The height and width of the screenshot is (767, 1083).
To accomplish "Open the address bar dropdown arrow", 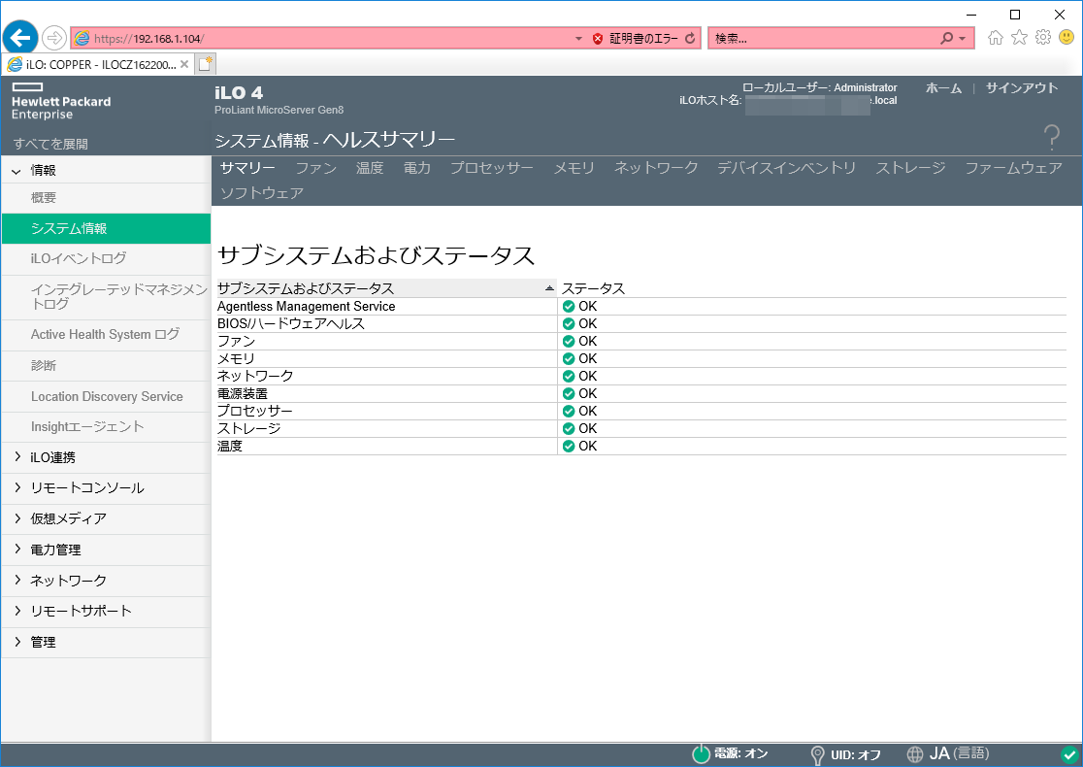I will [578, 39].
